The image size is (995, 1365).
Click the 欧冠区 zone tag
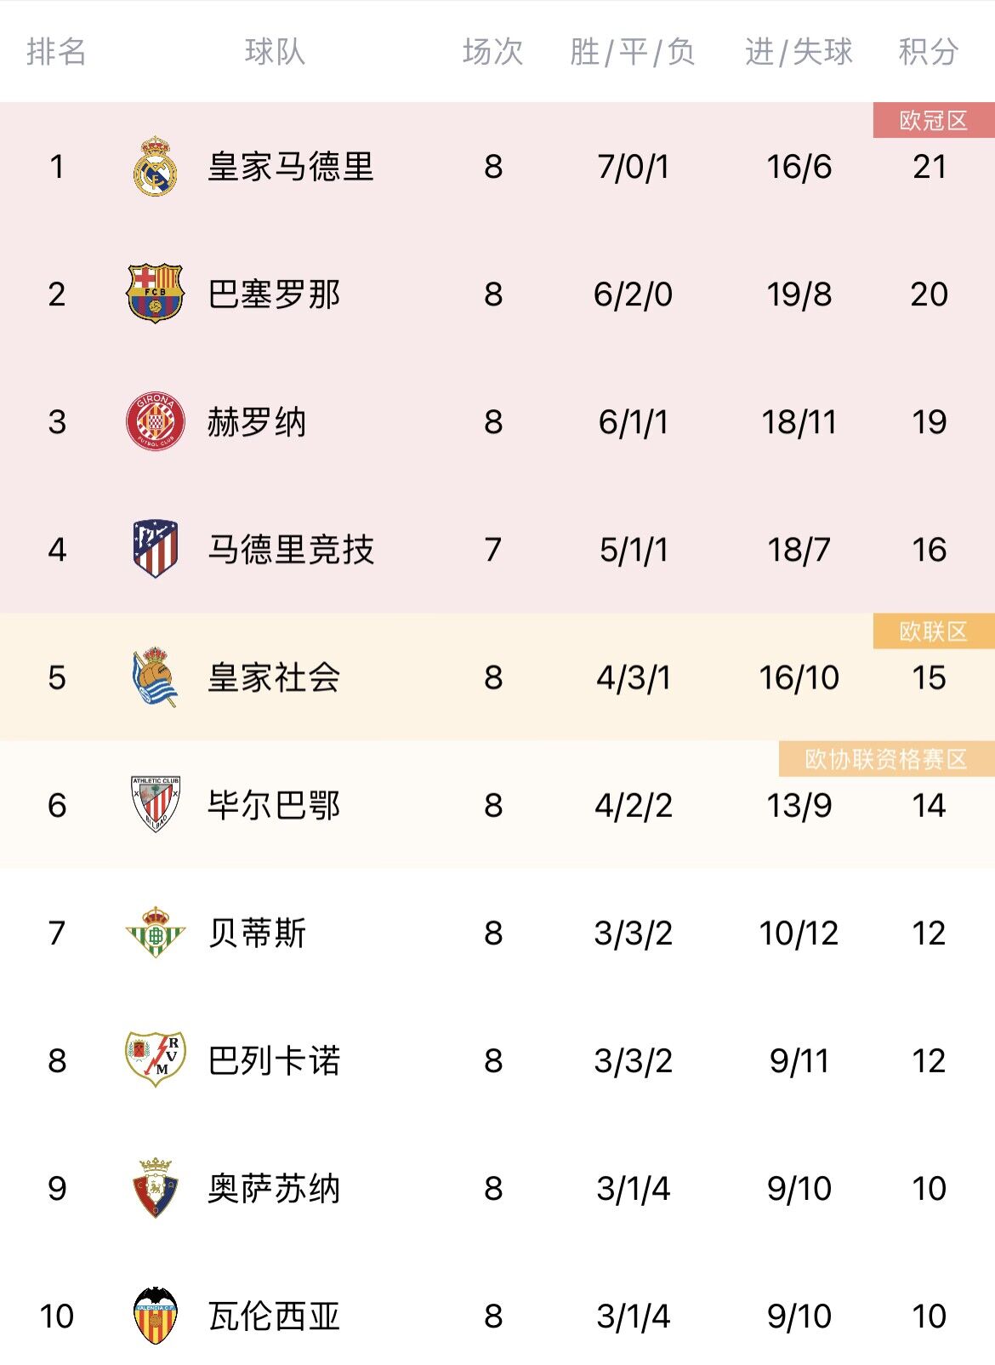[x=934, y=120]
